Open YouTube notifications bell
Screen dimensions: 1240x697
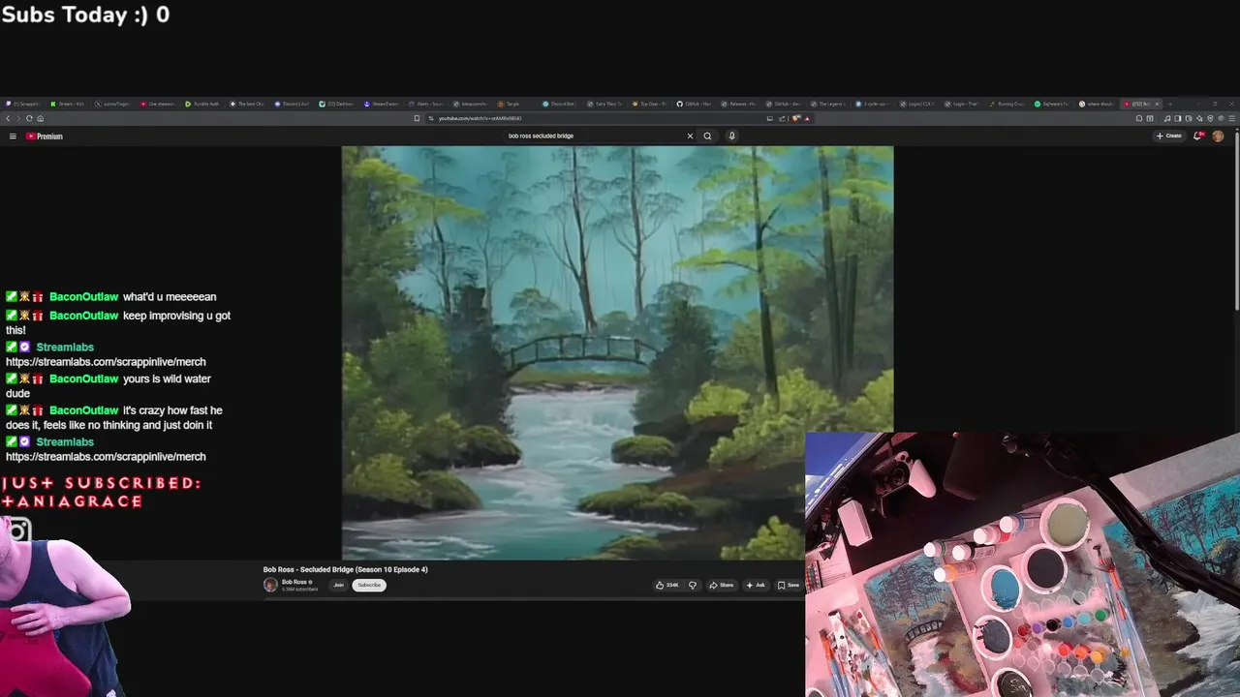[x=1198, y=136]
